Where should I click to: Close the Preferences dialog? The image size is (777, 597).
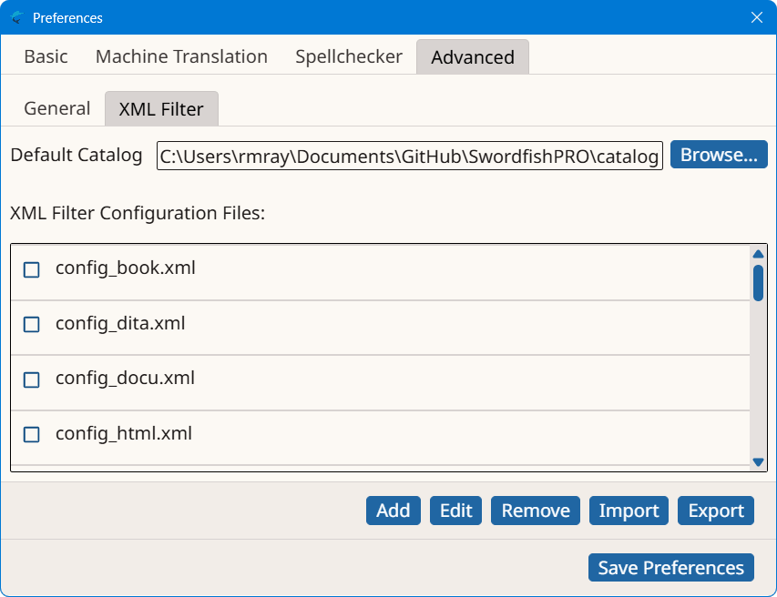pyautogui.click(x=757, y=18)
